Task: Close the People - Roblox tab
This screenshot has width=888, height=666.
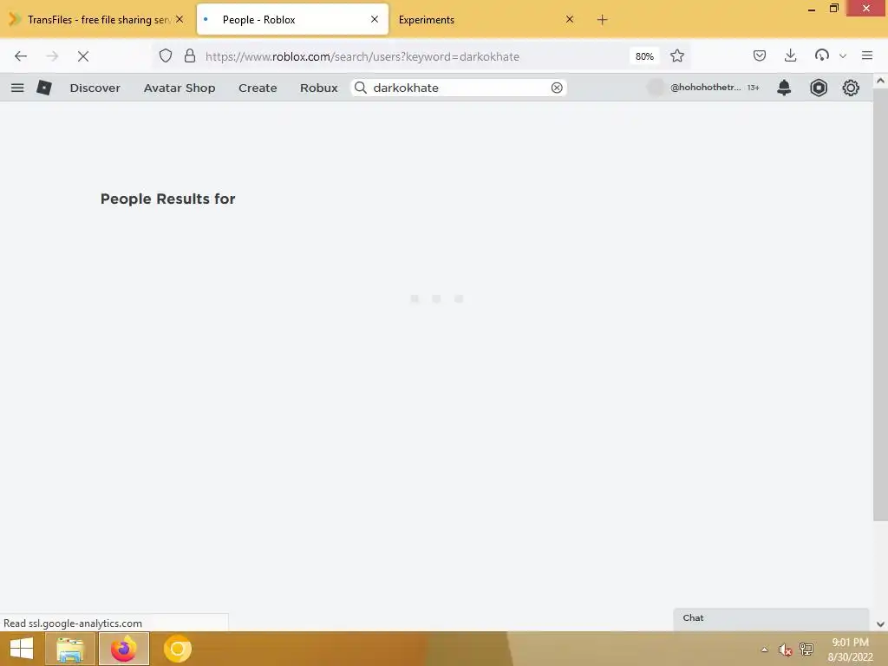Action: click(375, 19)
